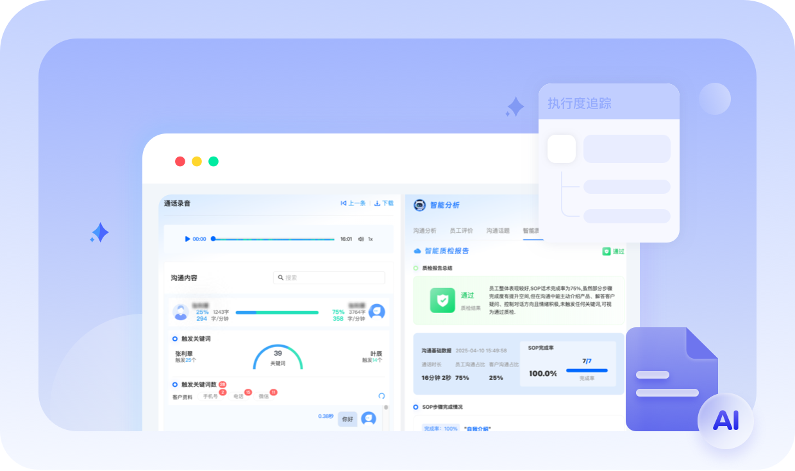Click the agent avatar beside 75%

click(x=377, y=312)
